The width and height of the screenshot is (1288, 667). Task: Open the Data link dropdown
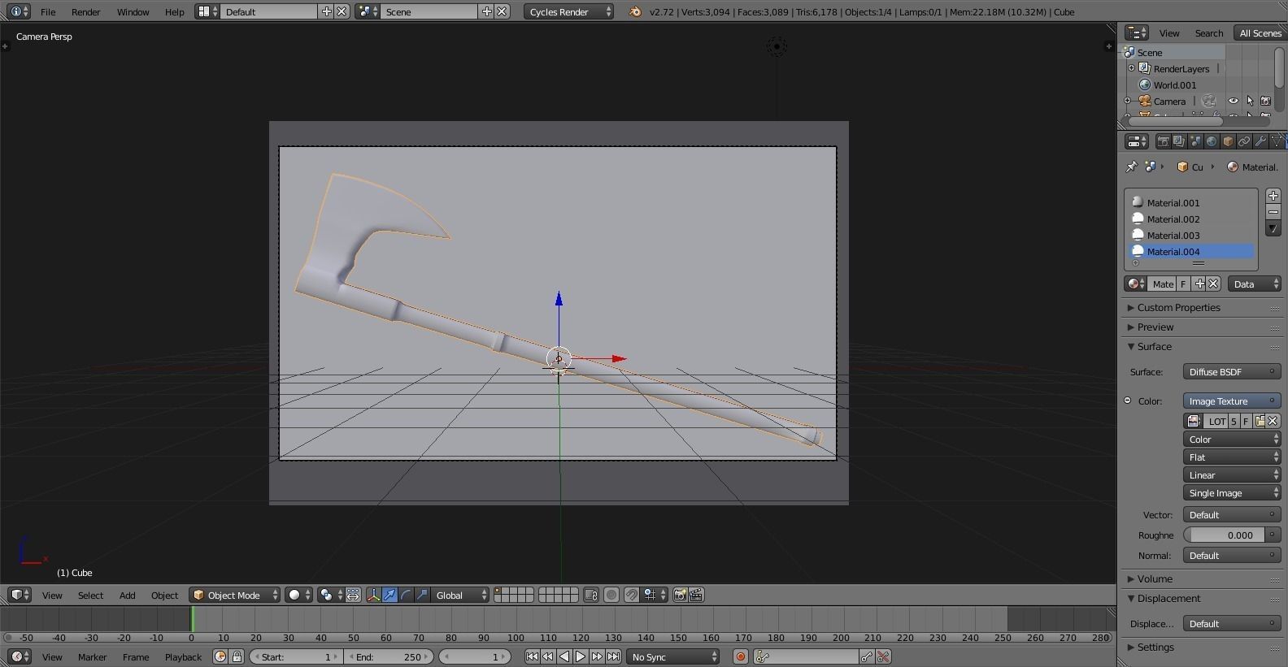pyautogui.click(x=1254, y=284)
